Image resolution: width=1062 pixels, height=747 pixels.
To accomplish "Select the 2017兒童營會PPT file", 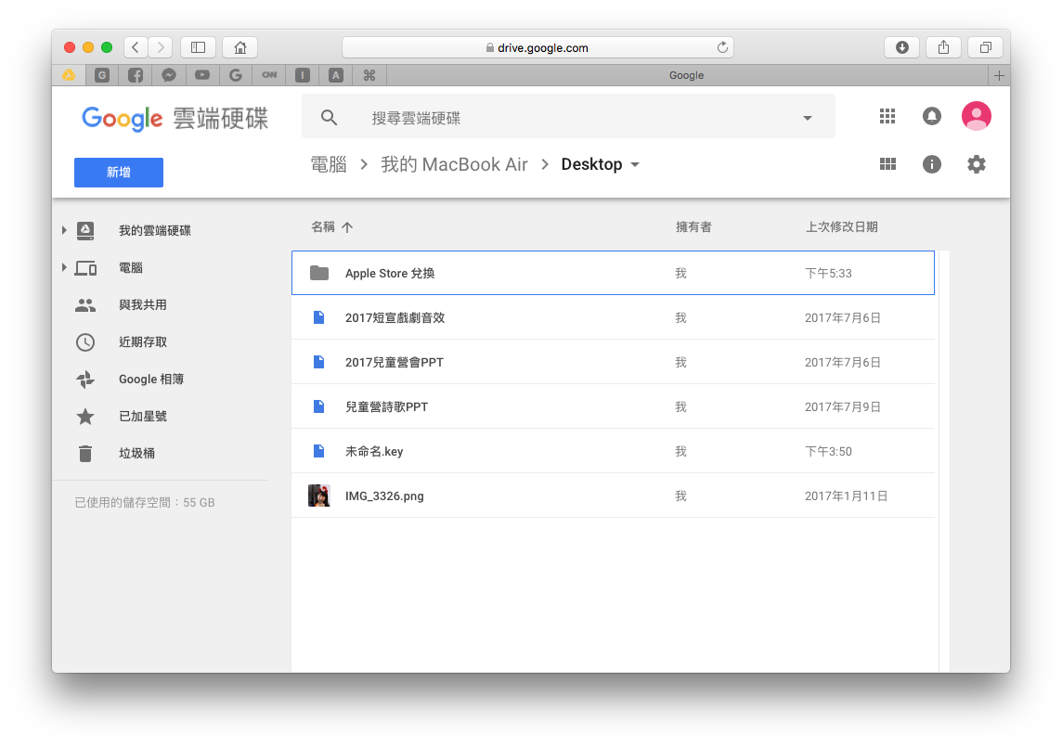I will [x=613, y=362].
